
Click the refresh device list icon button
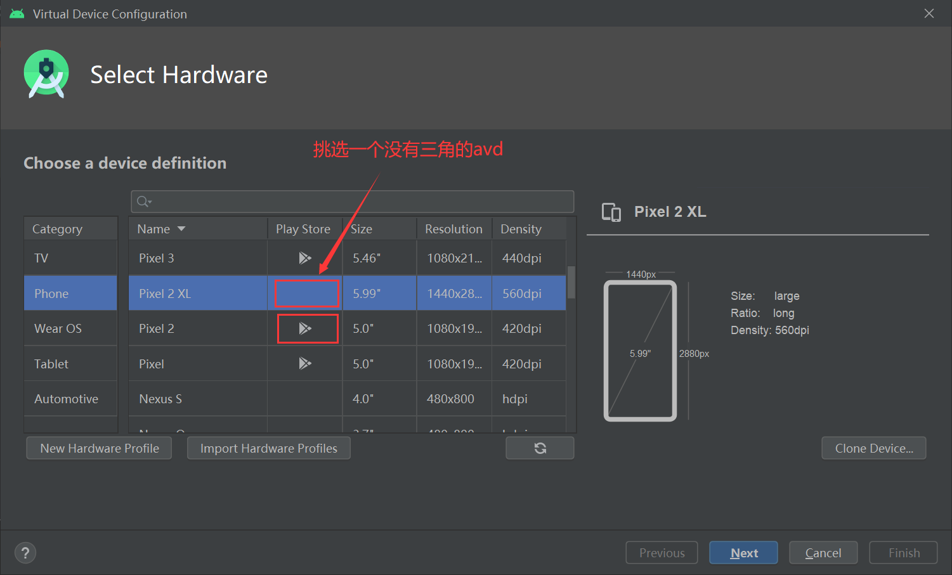tap(540, 448)
